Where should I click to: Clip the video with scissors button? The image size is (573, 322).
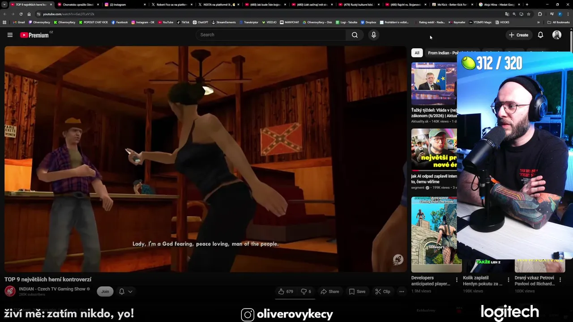point(382,292)
